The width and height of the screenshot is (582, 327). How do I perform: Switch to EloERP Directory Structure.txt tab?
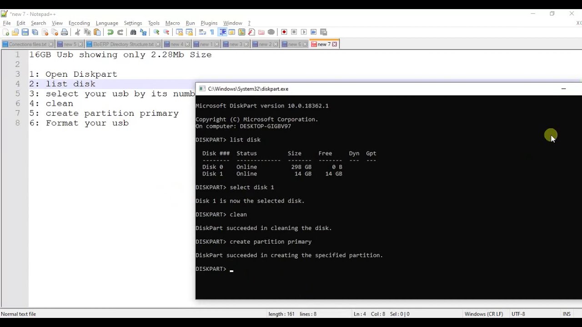click(x=123, y=44)
